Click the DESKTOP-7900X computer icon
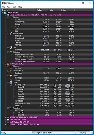 (5, 13)
